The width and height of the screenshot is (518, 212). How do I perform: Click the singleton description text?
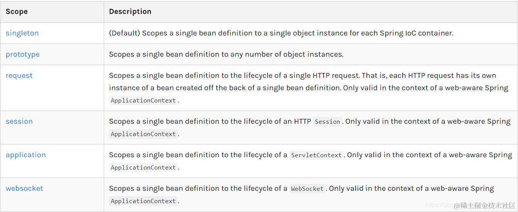(x=281, y=33)
